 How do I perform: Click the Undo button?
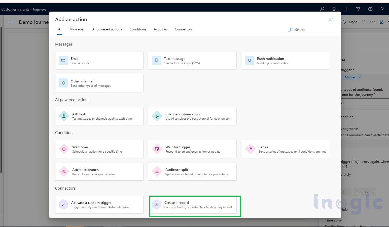click(350, 22)
